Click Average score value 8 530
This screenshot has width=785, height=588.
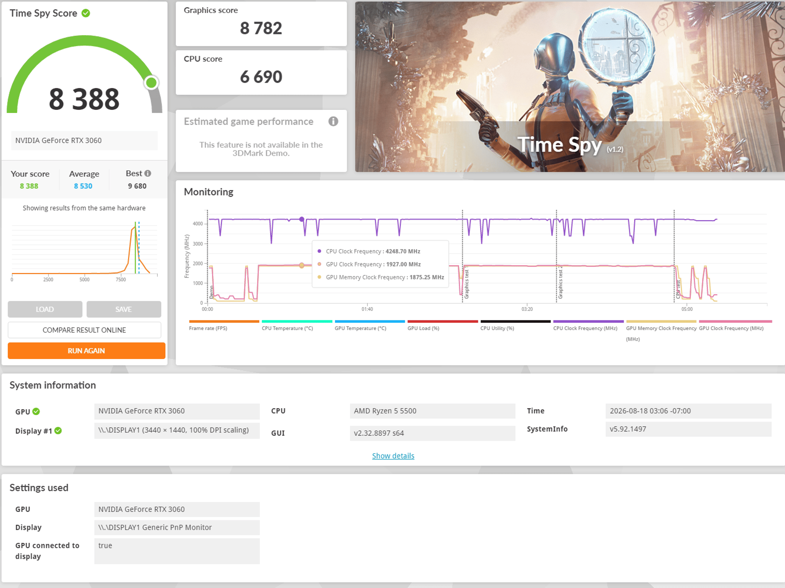click(x=83, y=186)
